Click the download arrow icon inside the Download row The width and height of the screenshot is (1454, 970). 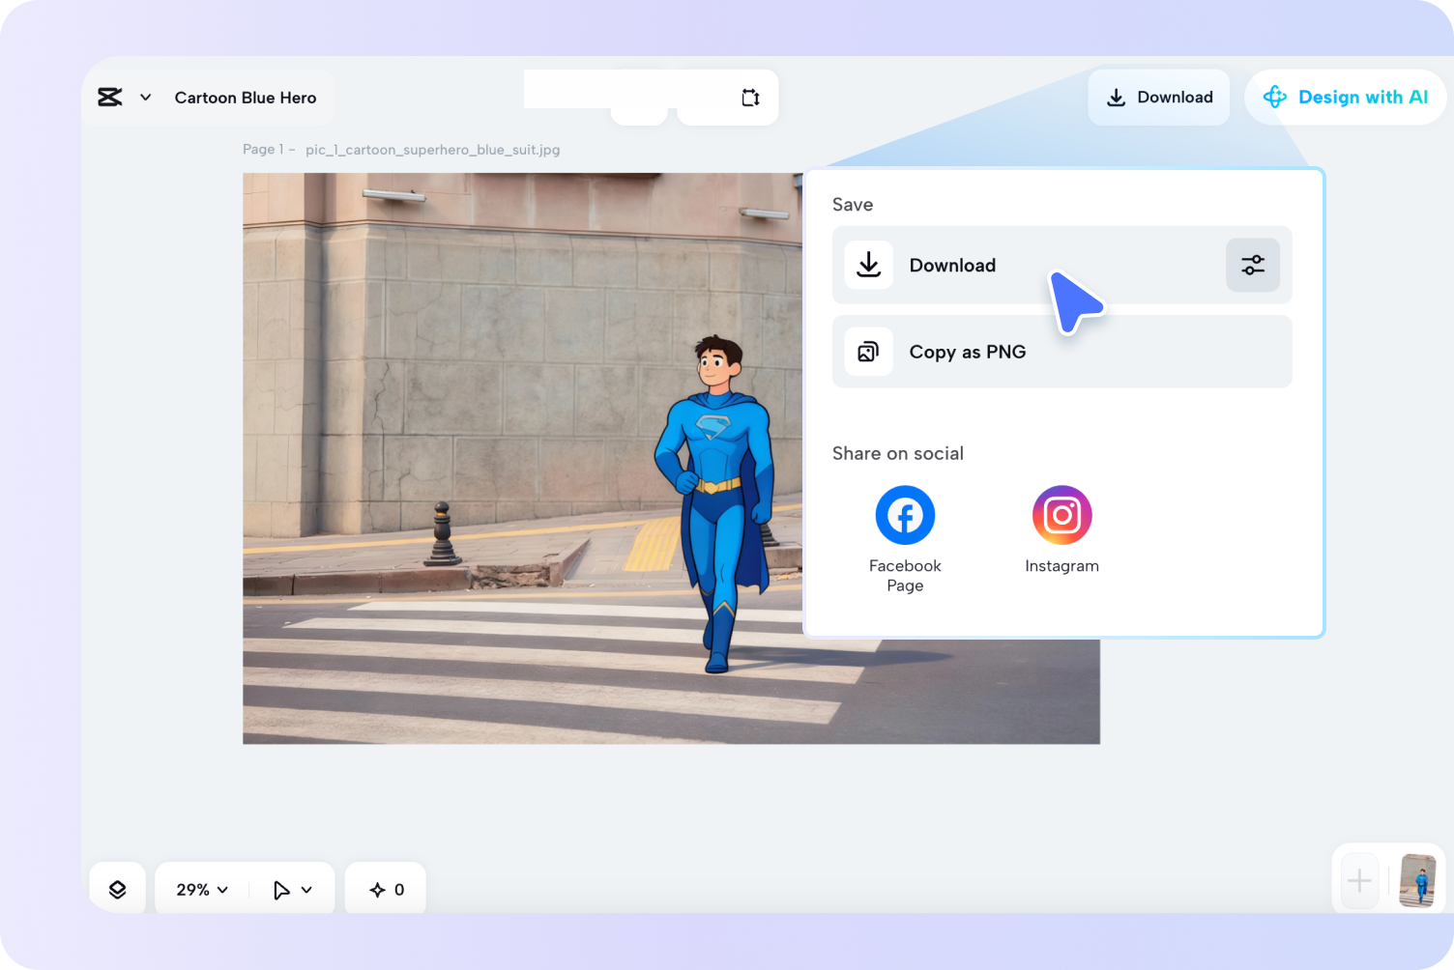click(x=868, y=265)
